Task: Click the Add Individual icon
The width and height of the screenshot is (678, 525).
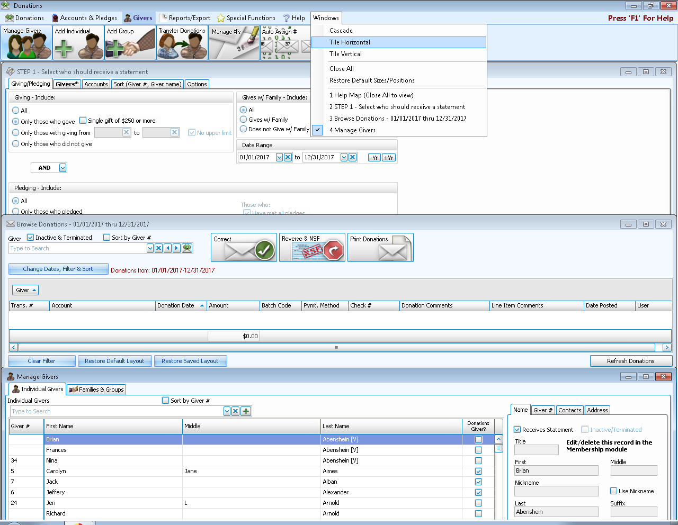Action: pyautogui.click(x=78, y=43)
